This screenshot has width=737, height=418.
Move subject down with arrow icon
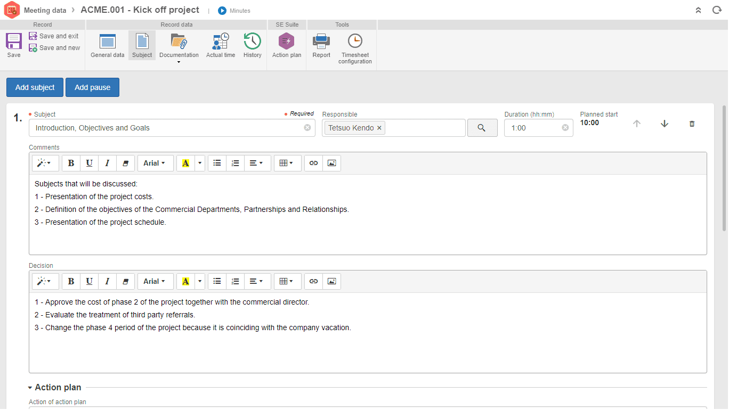pyautogui.click(x=665, y=124)
